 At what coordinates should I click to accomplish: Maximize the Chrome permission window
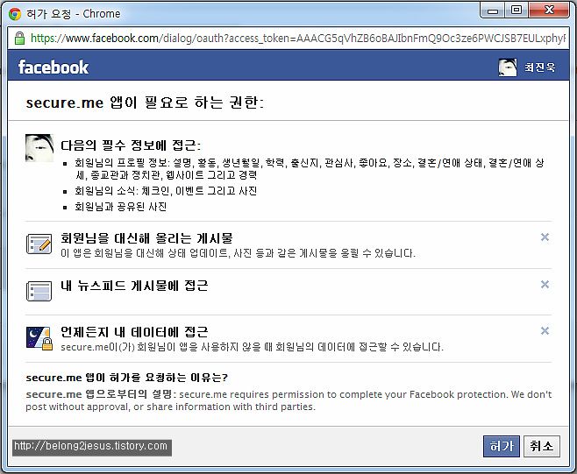point(516,10)
